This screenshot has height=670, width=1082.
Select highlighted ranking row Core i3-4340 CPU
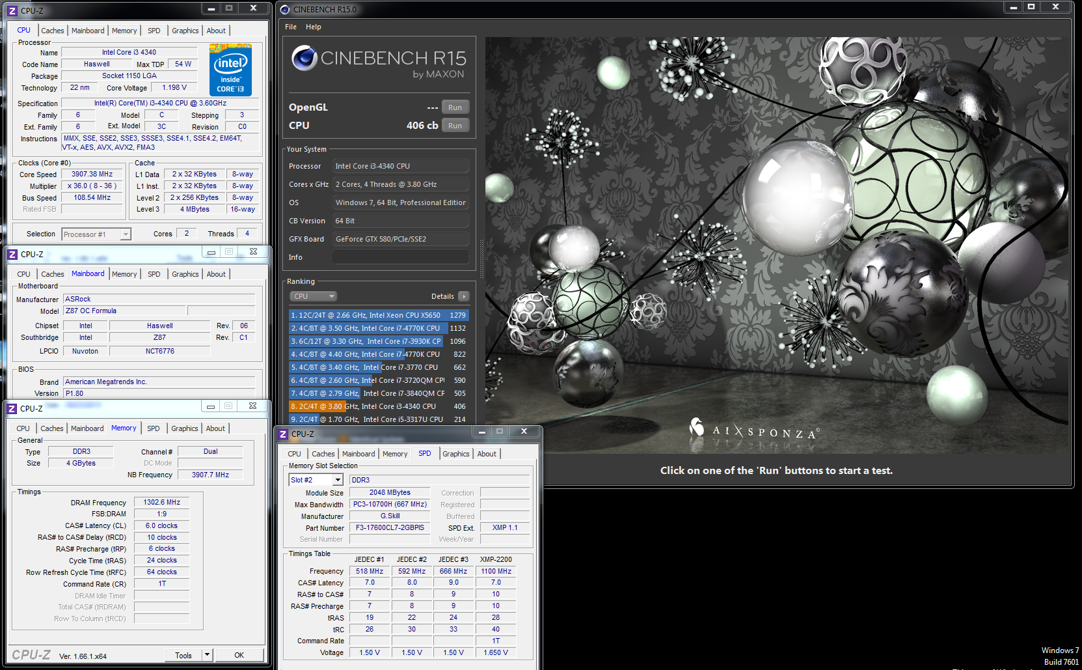pos(379,406)
